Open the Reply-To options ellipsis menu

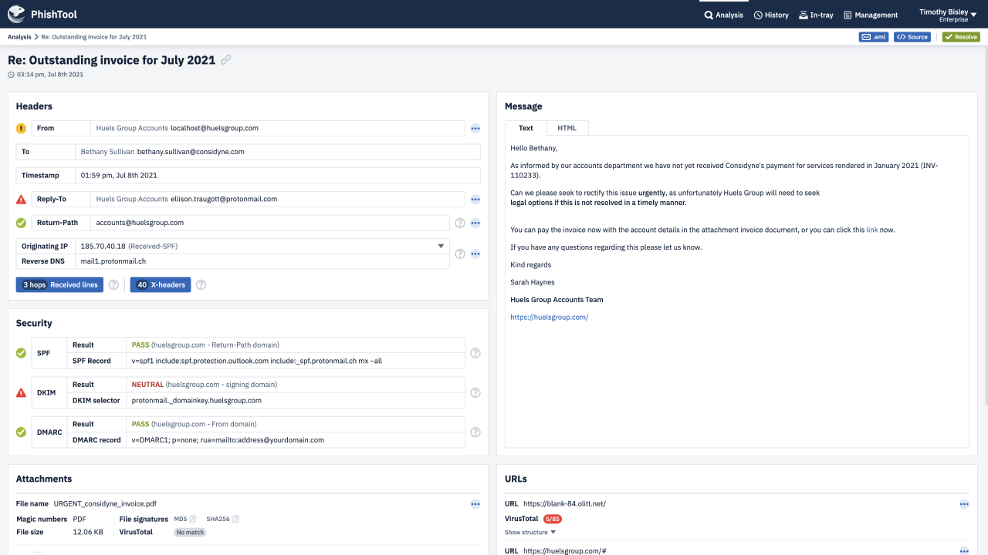475,200
